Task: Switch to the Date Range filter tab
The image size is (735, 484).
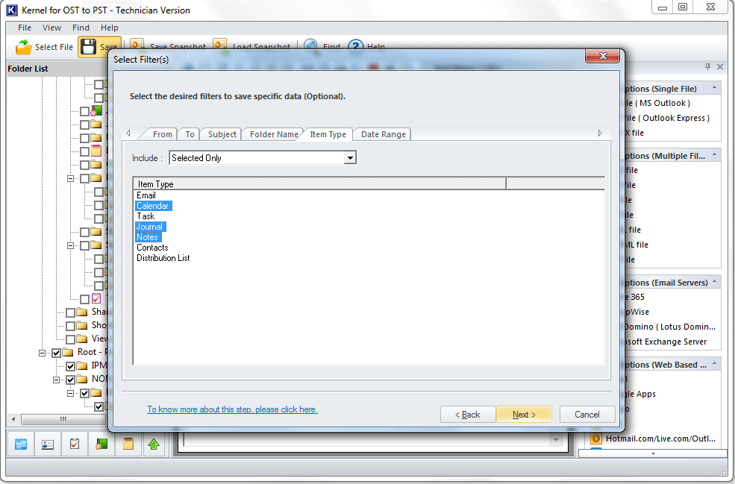Action: (x=383, y=134)
